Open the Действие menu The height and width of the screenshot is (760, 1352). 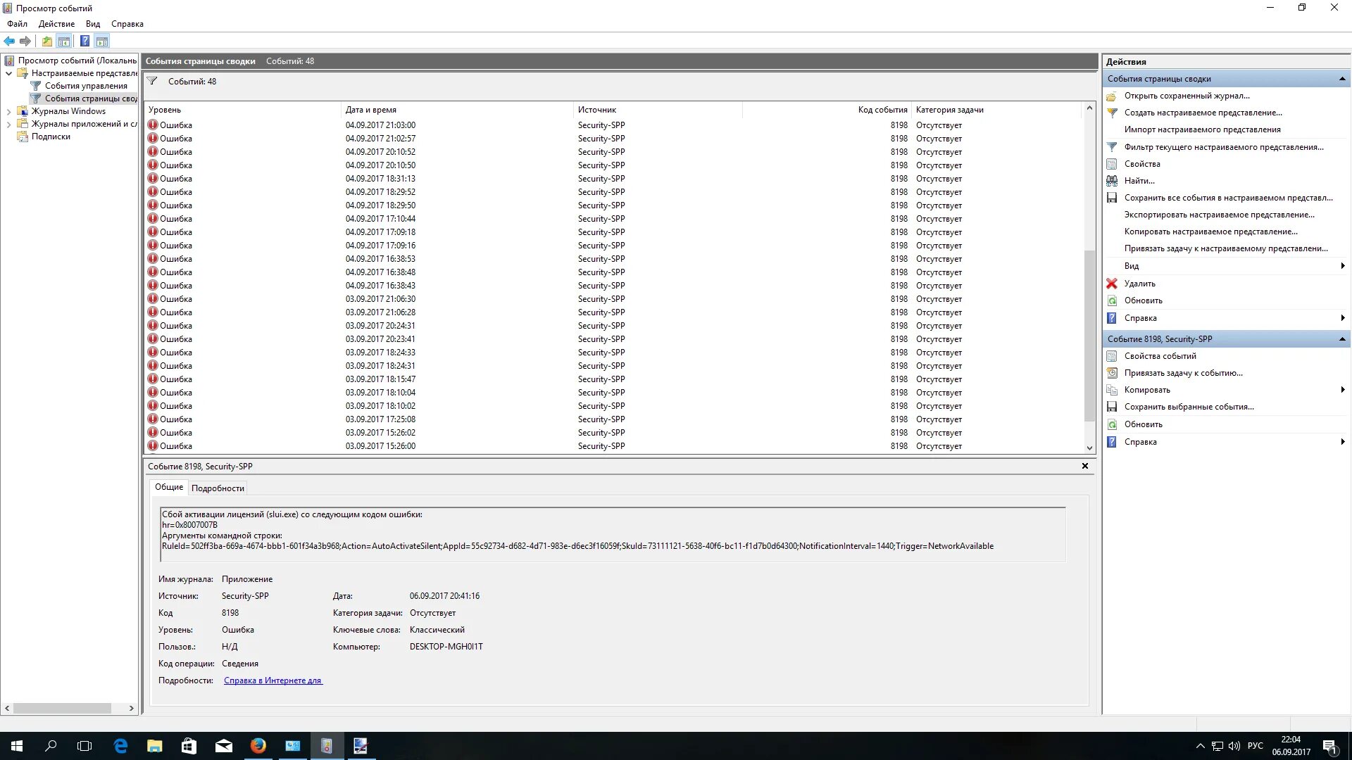point(56,24)
